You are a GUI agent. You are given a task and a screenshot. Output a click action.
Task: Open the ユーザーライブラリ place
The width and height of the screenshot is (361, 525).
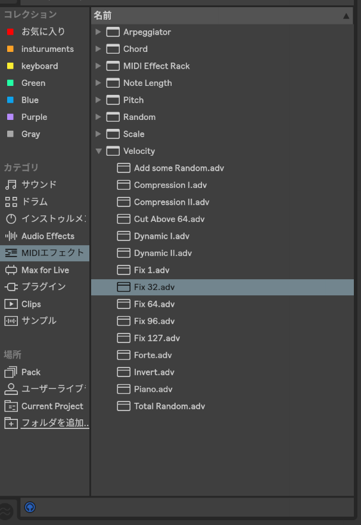click(x=54, y=389)
